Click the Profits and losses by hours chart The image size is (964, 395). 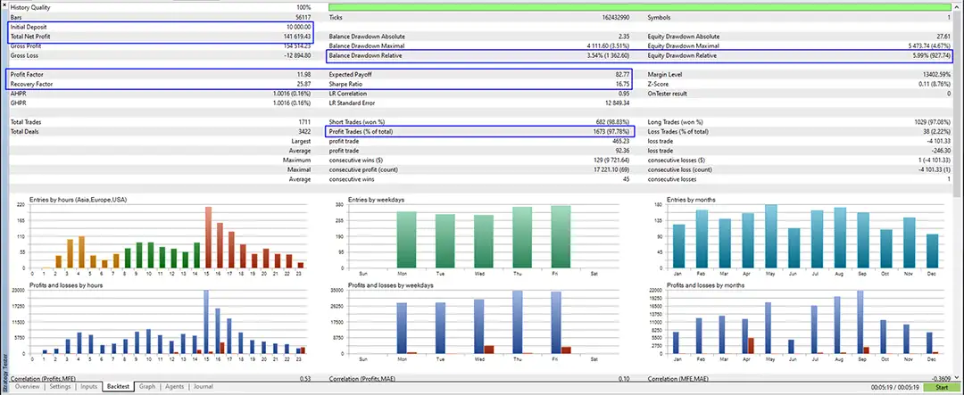click(x=170, y=323)
